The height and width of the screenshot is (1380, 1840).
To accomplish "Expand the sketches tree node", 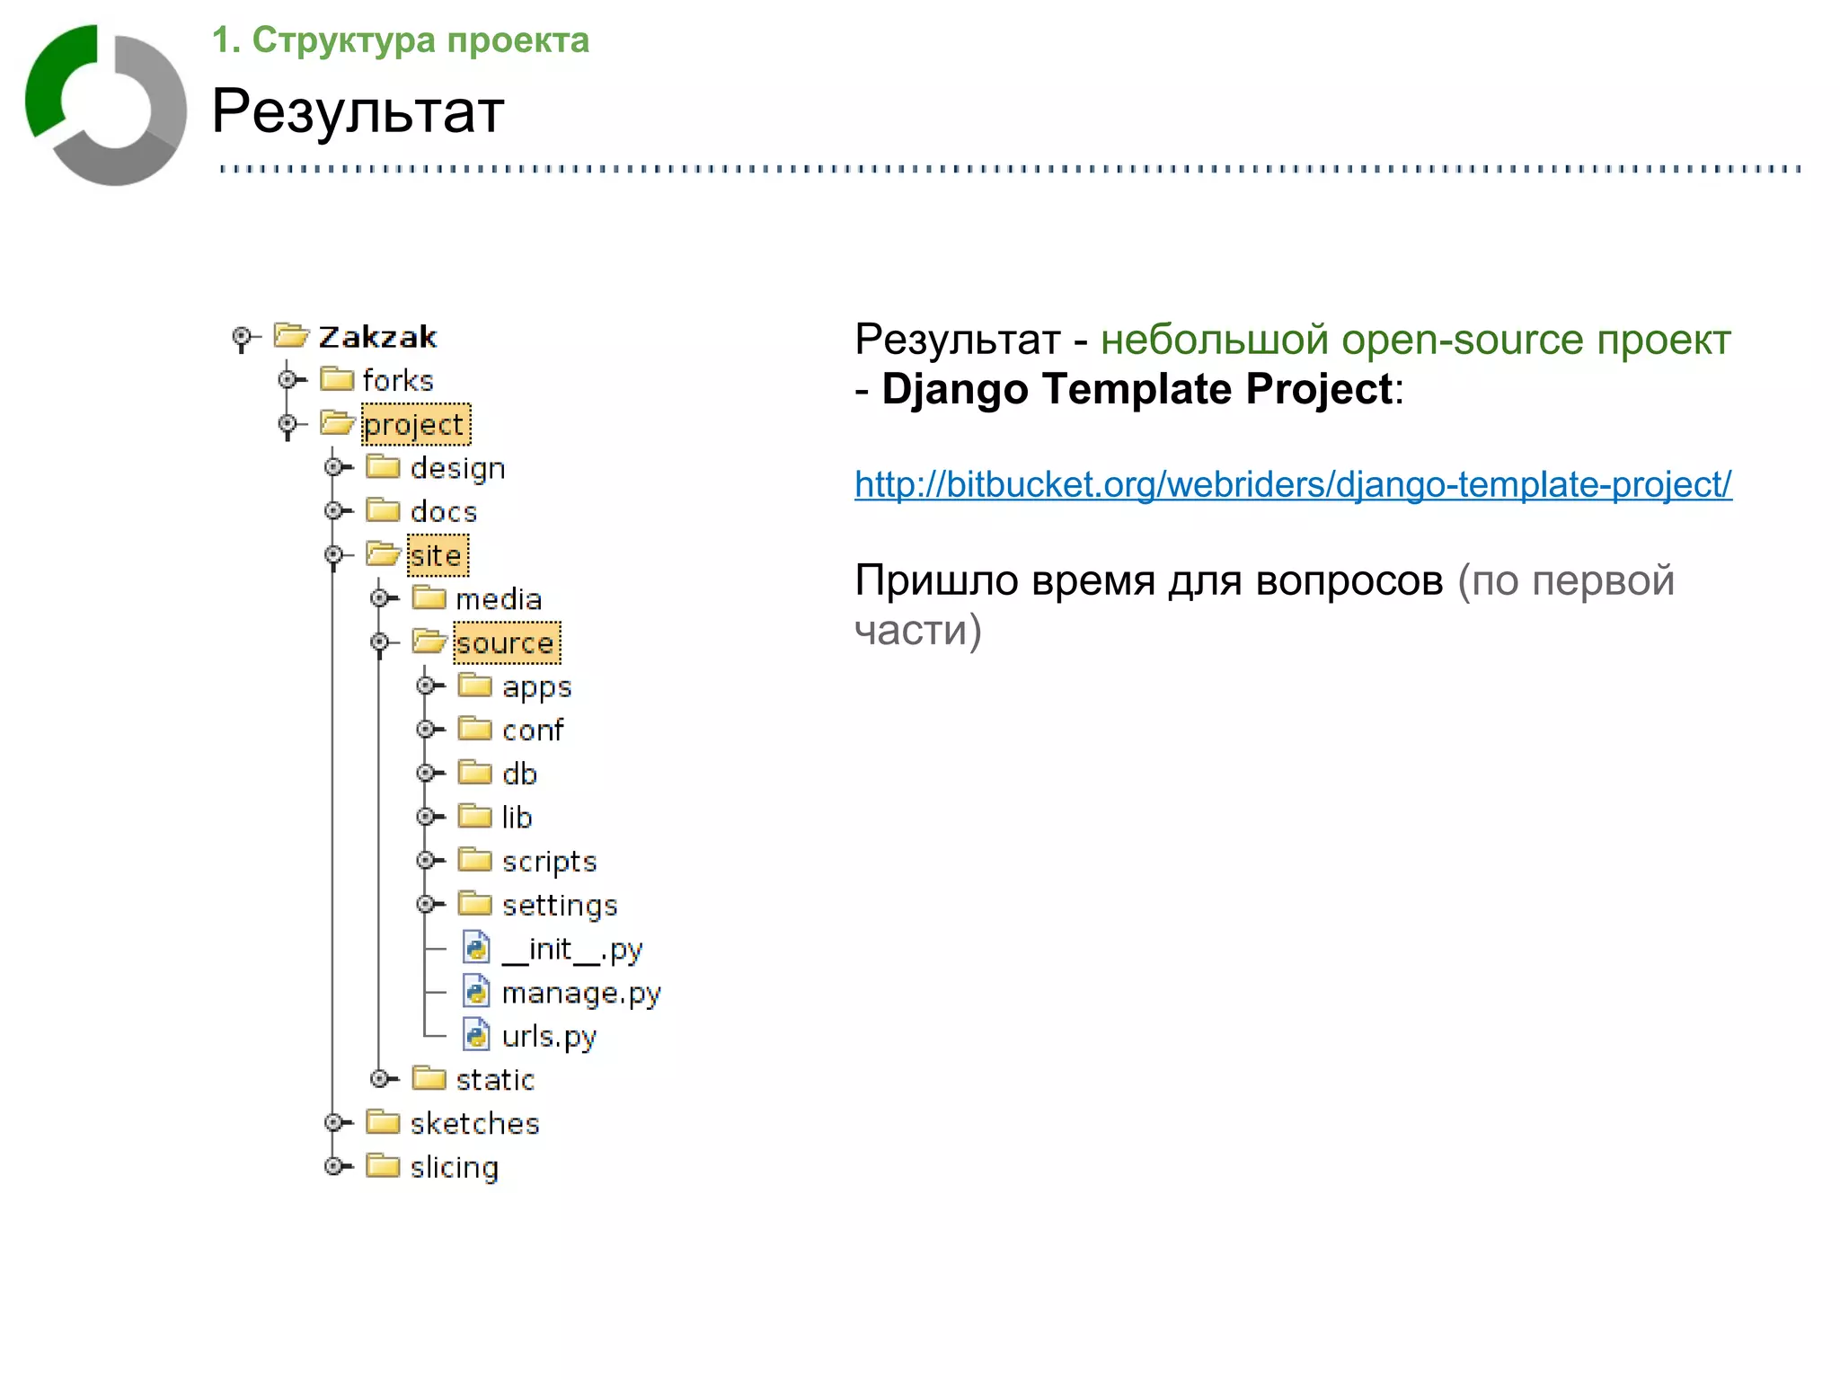I will [x=333, y=1121].
